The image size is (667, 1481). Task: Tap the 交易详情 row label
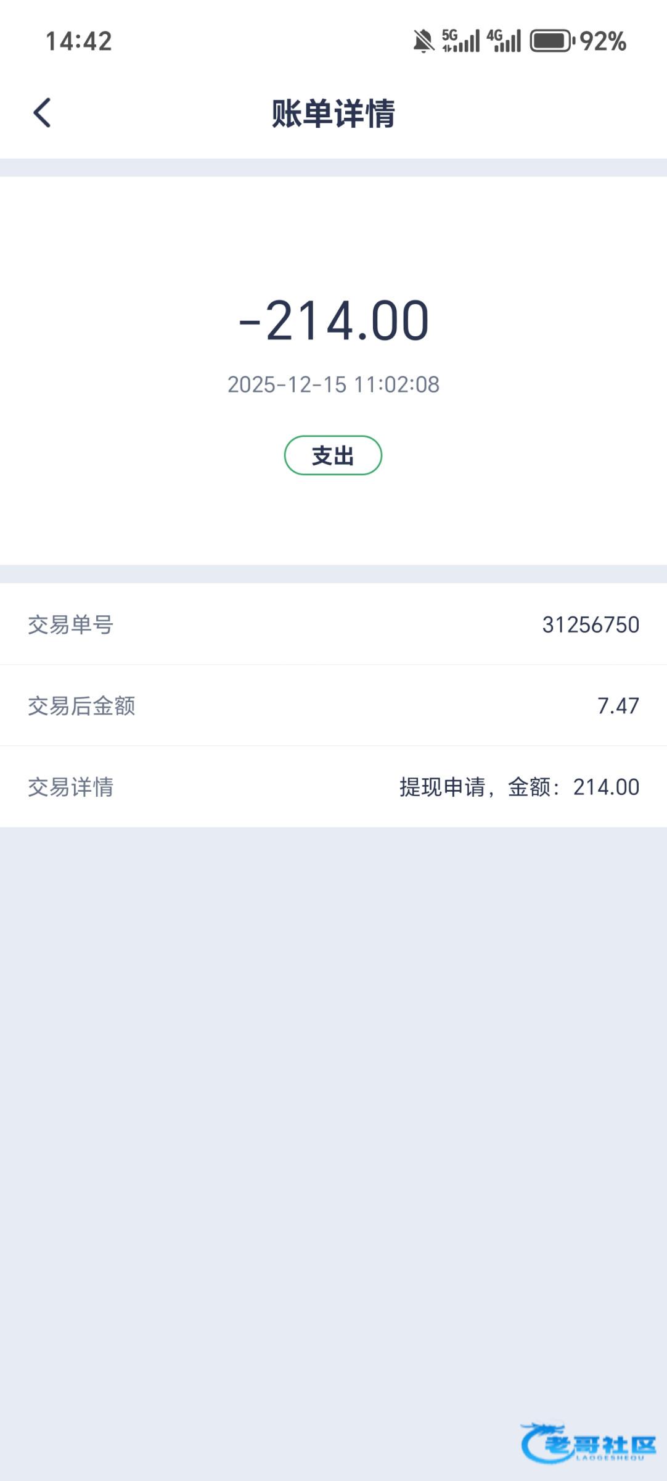click(71, 787)
